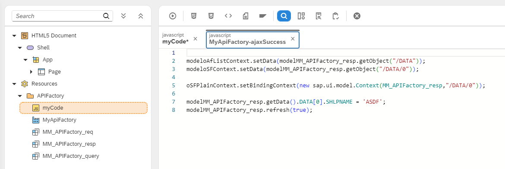Select the Shell tree item
The width and height of the screenshot is (505, 169).
[44, 47]
